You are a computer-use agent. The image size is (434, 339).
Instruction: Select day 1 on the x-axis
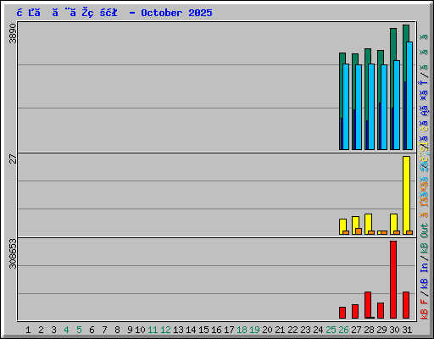coord(28,330)
